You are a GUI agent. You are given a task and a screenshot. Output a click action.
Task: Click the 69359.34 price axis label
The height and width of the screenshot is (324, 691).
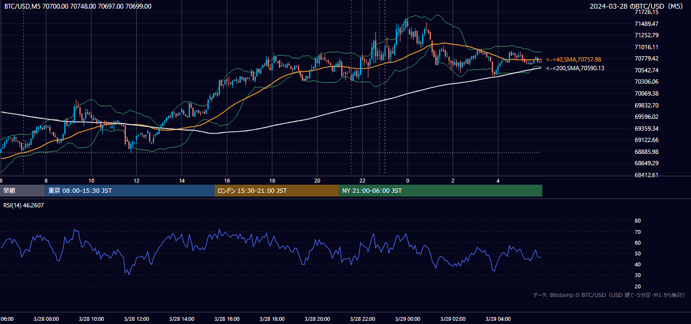[646, 129]
